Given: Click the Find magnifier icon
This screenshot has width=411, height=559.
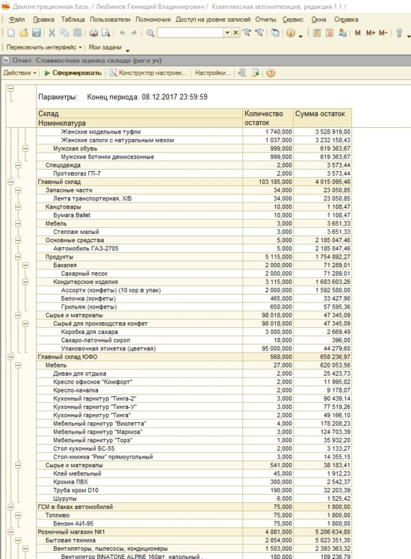Looking at the screenshot, I should 150,33.
